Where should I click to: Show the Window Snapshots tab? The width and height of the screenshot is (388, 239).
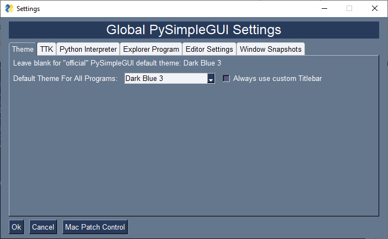[x=270, y=49]
